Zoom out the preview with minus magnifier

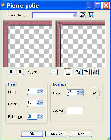point(11,72)
